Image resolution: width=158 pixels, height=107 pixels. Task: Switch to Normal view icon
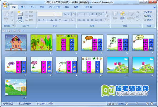pos(110,104)
